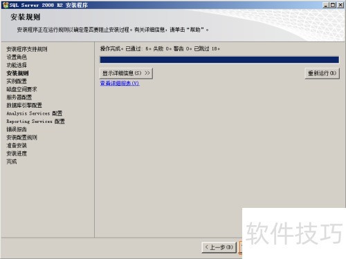
Task: Minimize the SQL Server setup window
Action: [x=325, y=5]
